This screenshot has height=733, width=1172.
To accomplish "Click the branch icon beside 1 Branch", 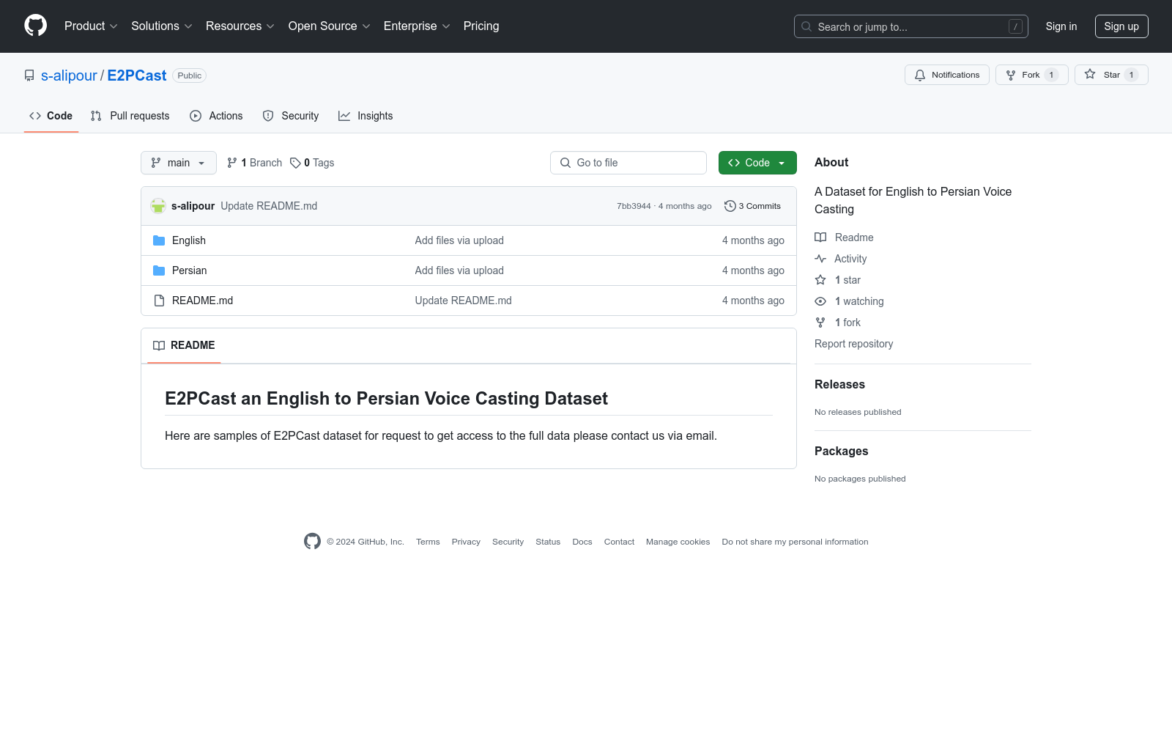I will point(232,163).
